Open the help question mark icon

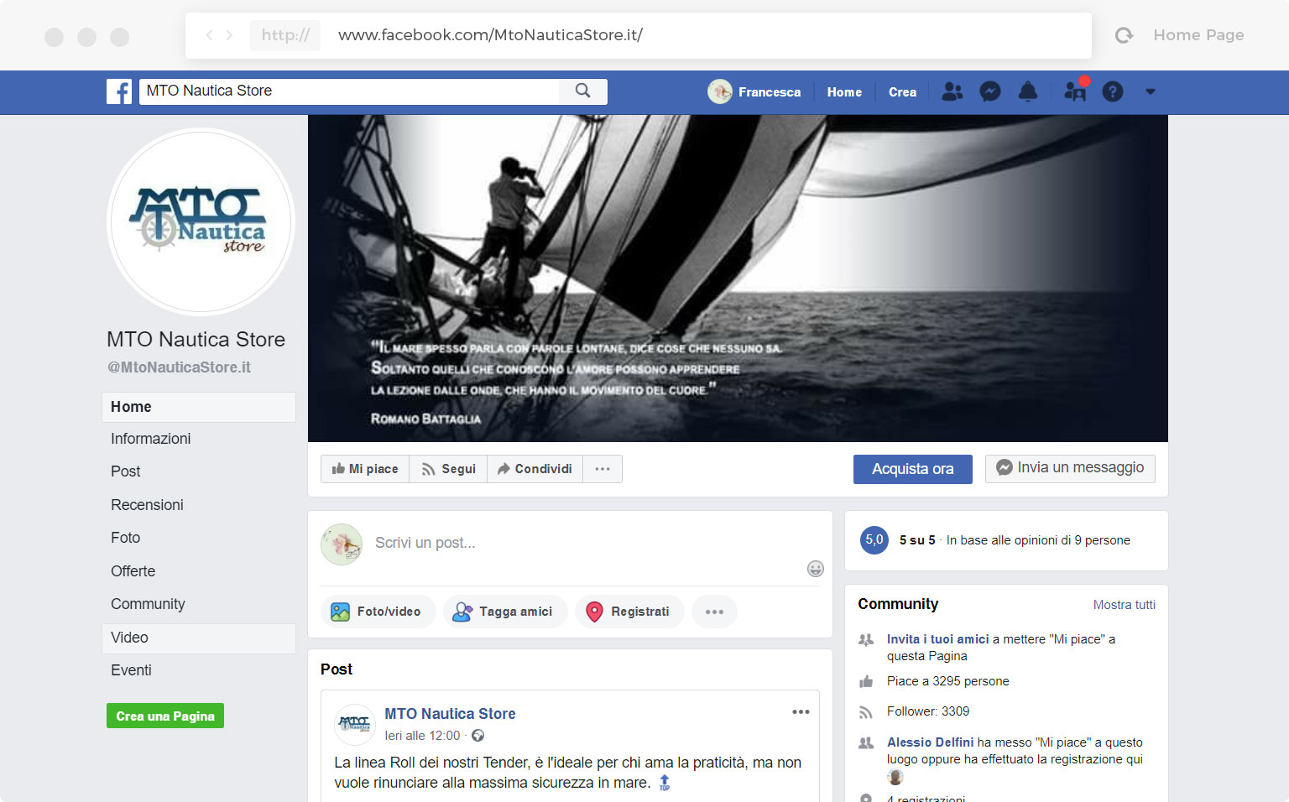1113,91
